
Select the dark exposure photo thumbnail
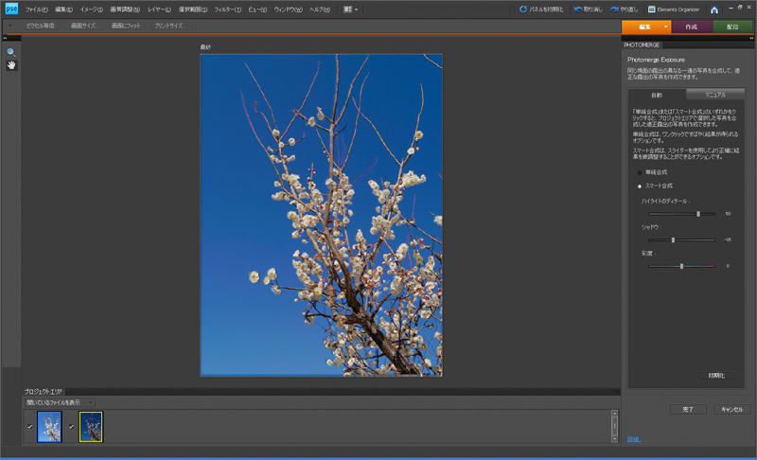91,427
